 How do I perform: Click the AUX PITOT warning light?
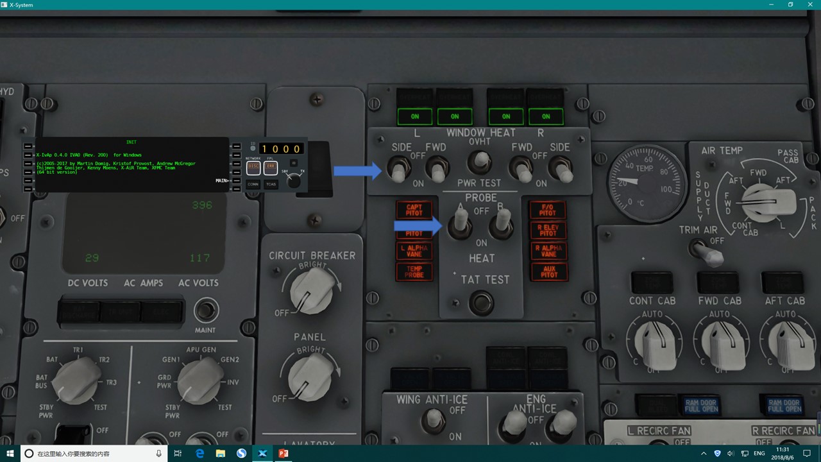[x=548, y=271]
